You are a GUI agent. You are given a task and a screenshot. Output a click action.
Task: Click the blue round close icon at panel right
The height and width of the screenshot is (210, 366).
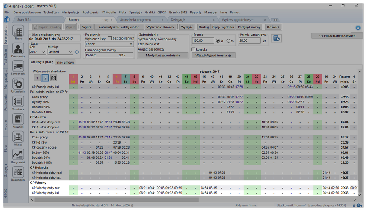(358, 28)
